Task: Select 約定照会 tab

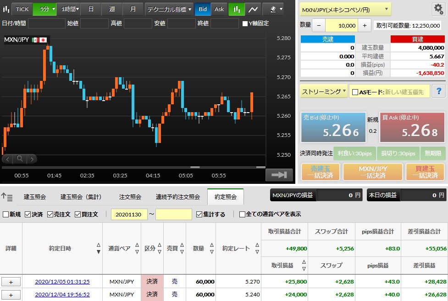Action: point(226,197)
